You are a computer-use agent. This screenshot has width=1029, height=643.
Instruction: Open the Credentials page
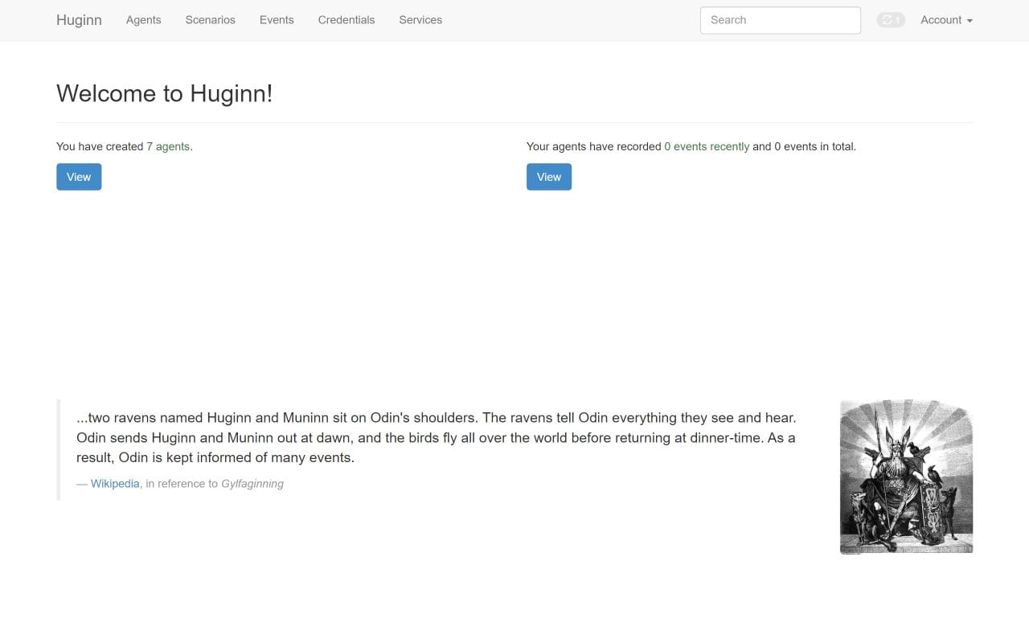(346, 20)
